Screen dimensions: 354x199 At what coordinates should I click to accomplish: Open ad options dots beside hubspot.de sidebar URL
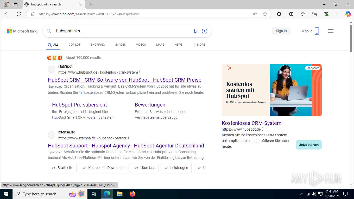point(262,129)
